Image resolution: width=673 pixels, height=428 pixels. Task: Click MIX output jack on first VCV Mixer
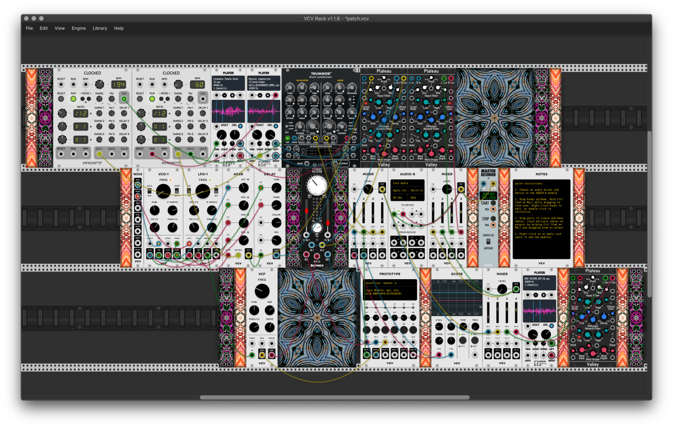pyautogui.click(x=382, y=189)
